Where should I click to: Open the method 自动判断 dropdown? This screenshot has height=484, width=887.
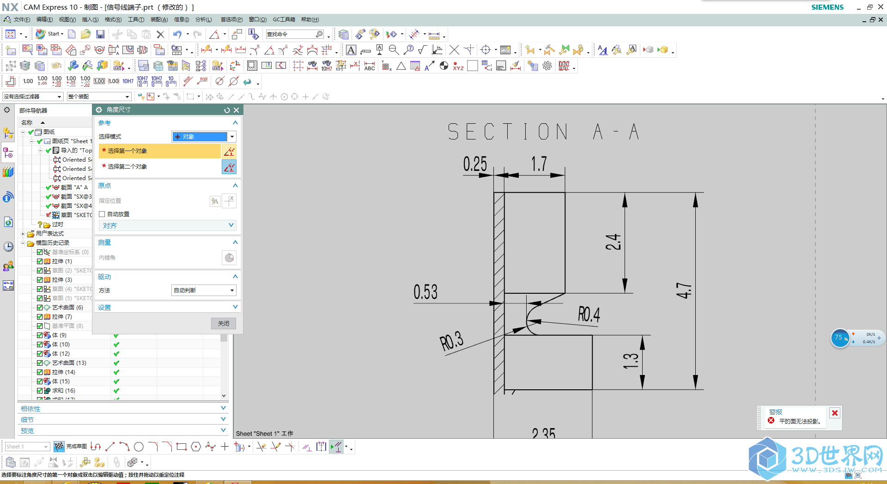point(204,290)
